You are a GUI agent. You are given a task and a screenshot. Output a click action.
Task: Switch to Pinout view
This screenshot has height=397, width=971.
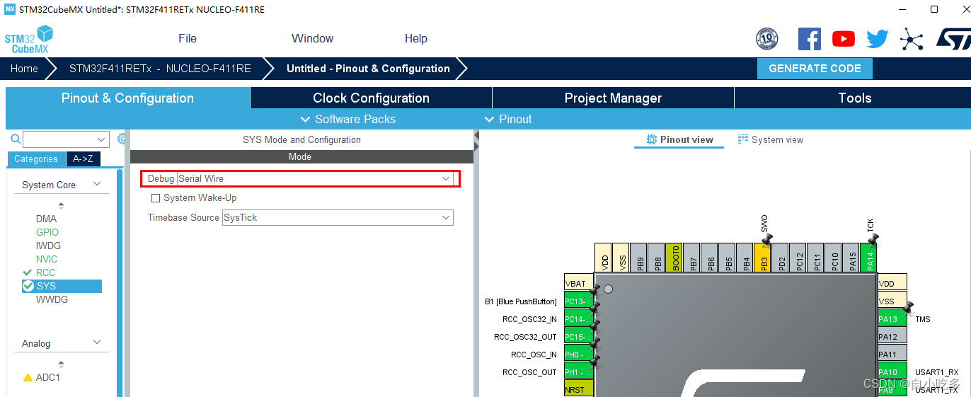tap(679, 139)
